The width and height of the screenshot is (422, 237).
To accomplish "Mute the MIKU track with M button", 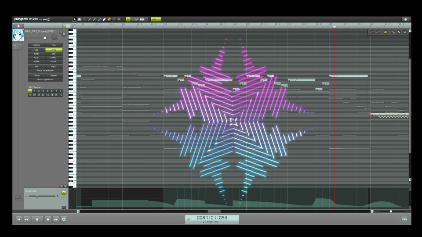I will tap(64, 34).
